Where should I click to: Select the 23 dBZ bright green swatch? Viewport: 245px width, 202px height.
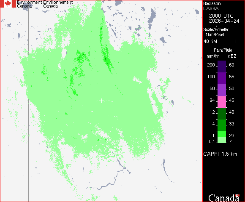pyautogui.click(x=222, y=134)
